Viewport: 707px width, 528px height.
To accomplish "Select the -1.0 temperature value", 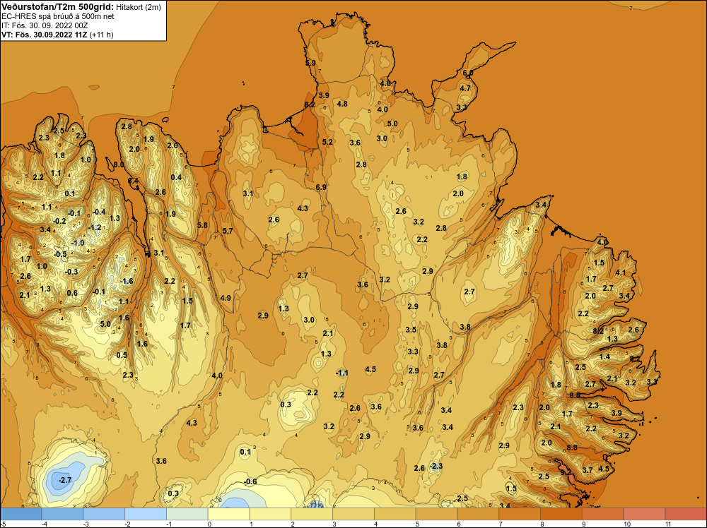I will [x=78, y=243].
